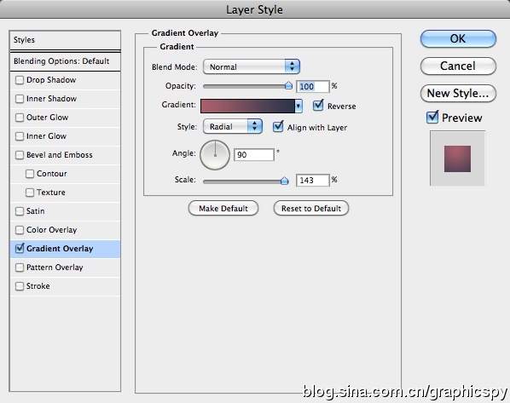
Task: Enable the Stroke effect checkbox
Action: [20, 286]
